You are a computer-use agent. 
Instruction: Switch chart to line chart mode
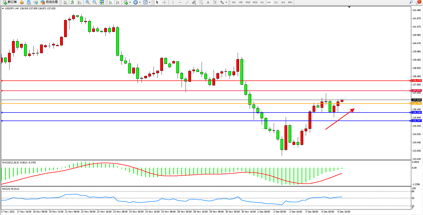tap(79, 2)
